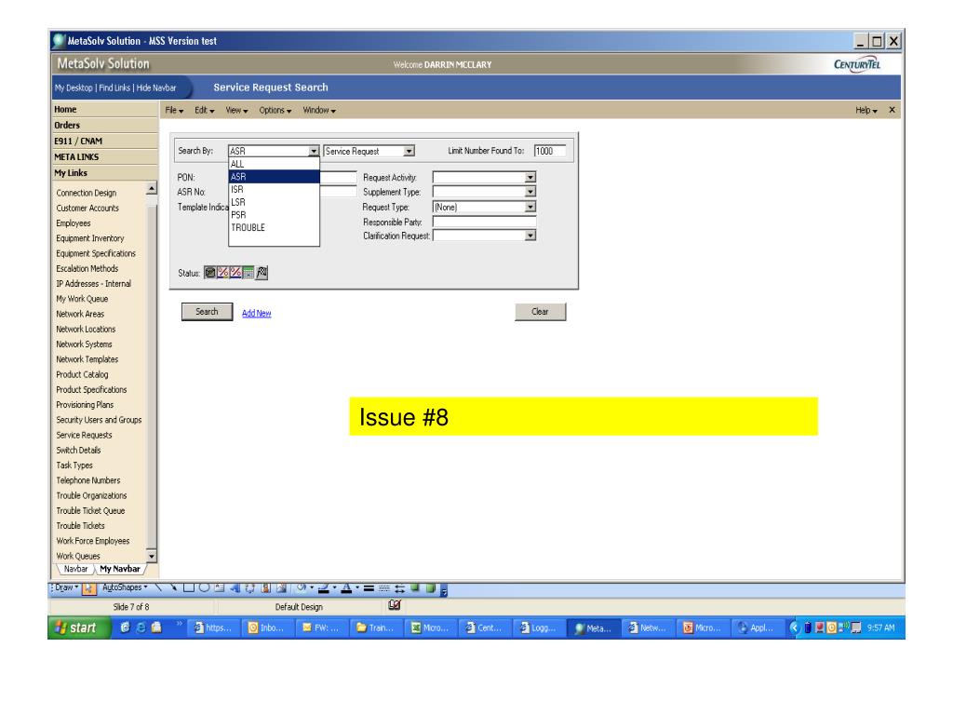Screen dimensions: 953x715
Task: Open the Window menu
Action: pyautogui.click(x=319, y=110)
